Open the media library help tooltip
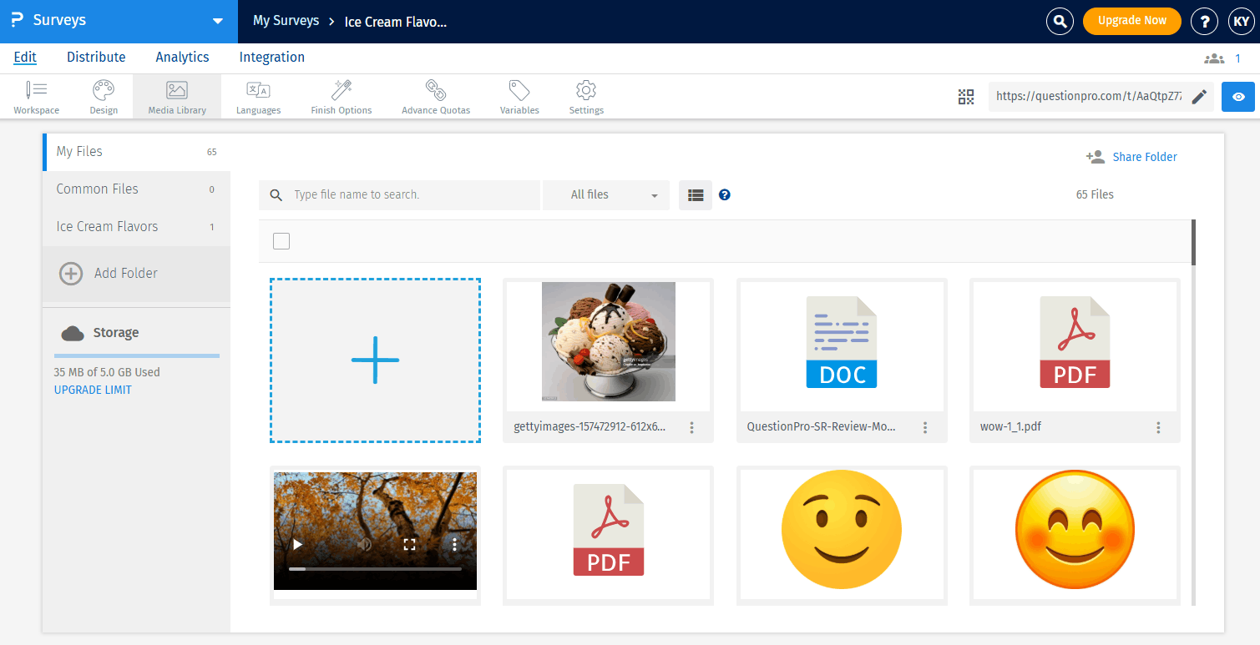Image resolution: width=1260 pixels, height=645 pixels. tap(724, 194)
